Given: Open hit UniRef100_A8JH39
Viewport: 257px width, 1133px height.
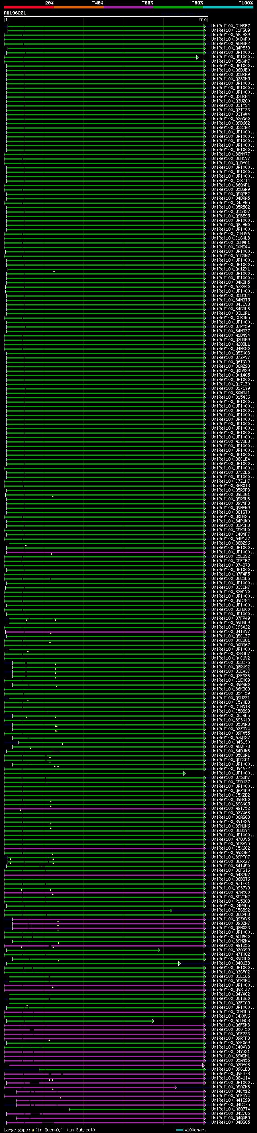Looking at the screenshot, I should point(230,35).
